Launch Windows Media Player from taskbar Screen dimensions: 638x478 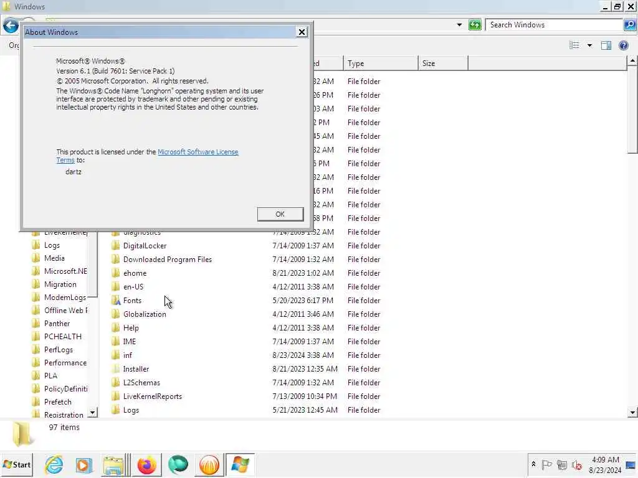84,465
